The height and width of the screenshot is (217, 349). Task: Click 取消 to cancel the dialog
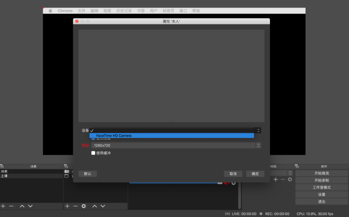coord(233,174)
